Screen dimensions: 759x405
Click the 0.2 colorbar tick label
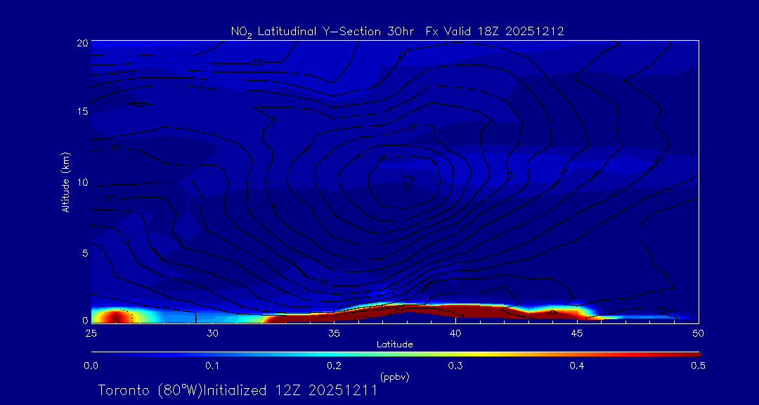[x=334, y=366]
